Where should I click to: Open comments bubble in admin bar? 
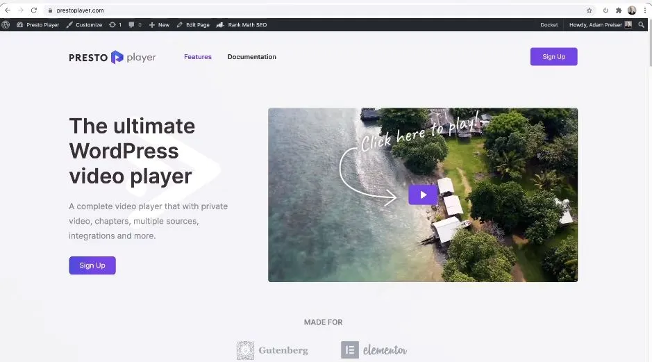click(135, 25)
